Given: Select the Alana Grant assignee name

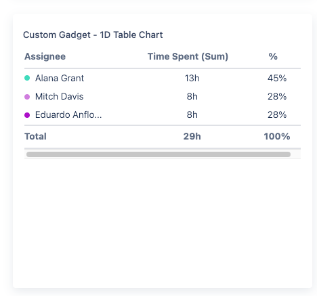Looking at the screenshot, I should pyautogui.click(x=60, y=78).
